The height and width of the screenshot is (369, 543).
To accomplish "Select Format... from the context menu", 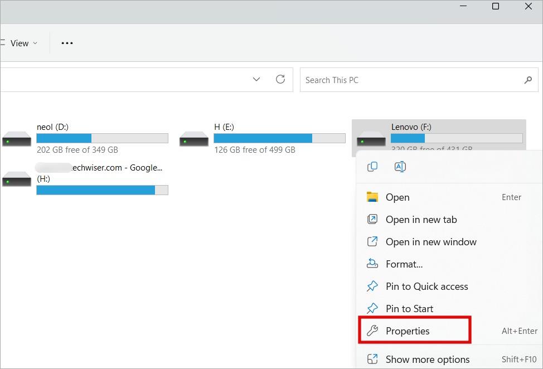I will (448, 264).
